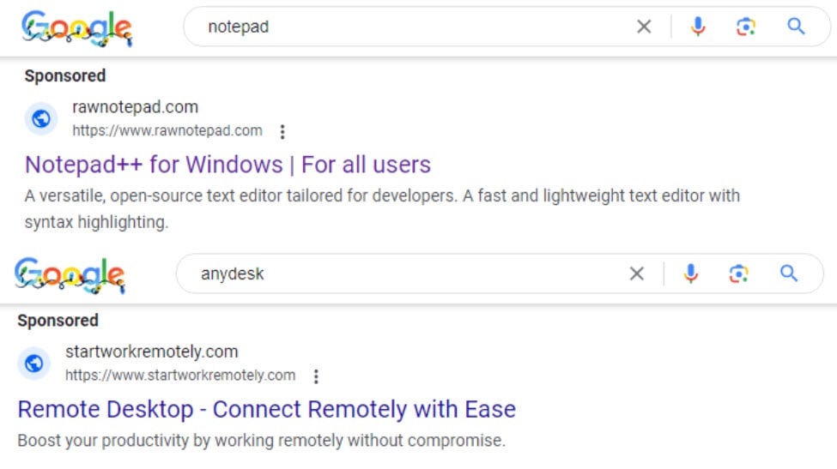The height and width of the screenshot is (469, 837).
Task: Click the startworkremotely.com globe favicon
Action: pyautogui.click(x=33, y=364)
